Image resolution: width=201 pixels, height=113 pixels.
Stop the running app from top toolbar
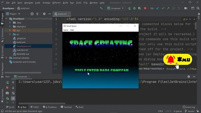click(x=145, y=8)
